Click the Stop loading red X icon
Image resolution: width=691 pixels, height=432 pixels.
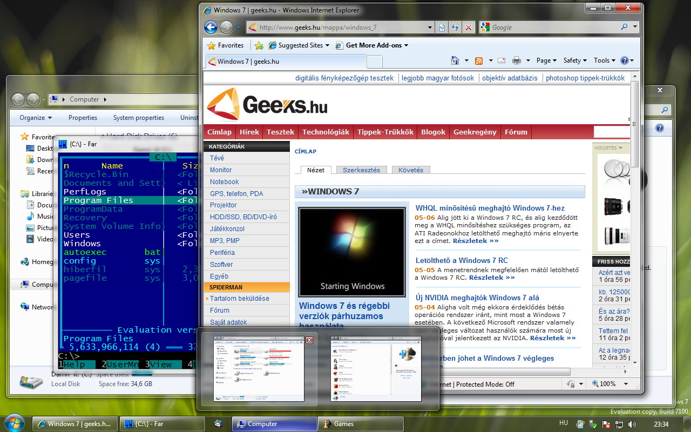(x=468, y=28)
